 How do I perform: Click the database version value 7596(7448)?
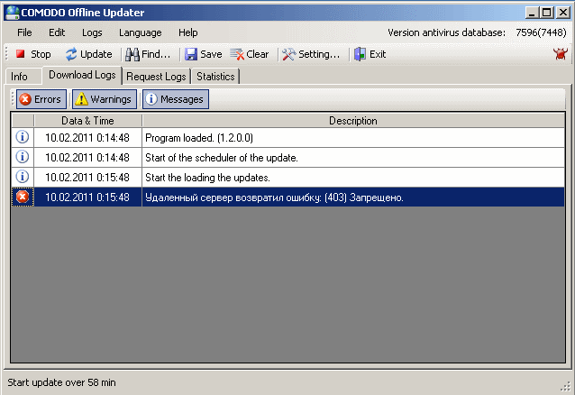coord(541,32)
